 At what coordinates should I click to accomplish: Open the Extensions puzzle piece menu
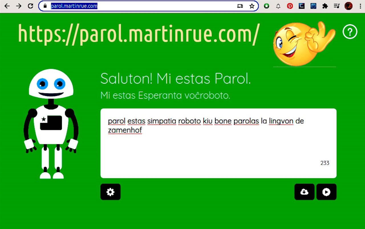pyautogui.click(x=325, y=6)
